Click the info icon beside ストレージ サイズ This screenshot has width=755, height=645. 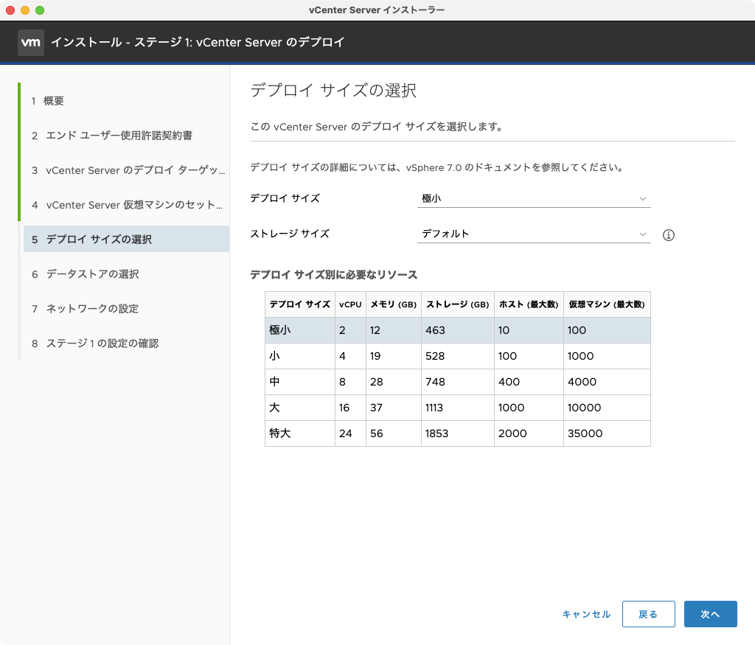tap(668, 235)
